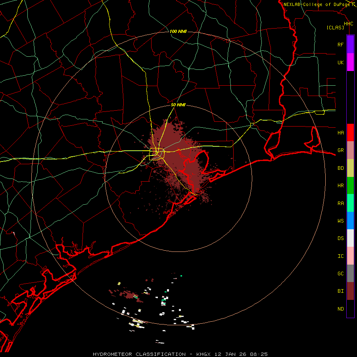Click the "UK" legend label
357x357 pixels.
pyautogui.click(x=340, y=63)
